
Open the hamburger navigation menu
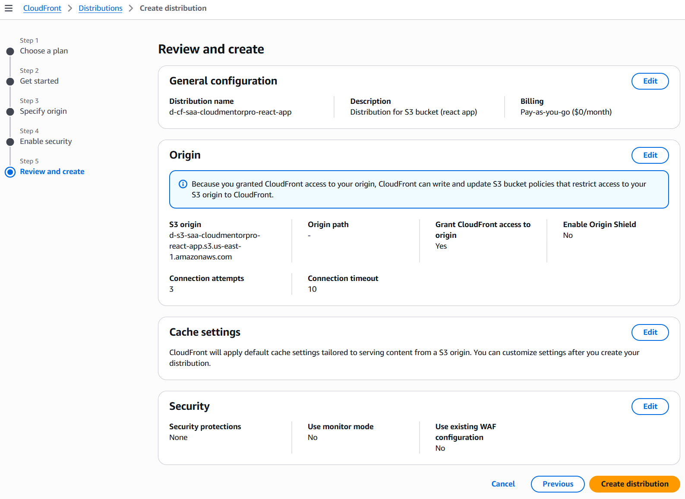coord(9,8)
